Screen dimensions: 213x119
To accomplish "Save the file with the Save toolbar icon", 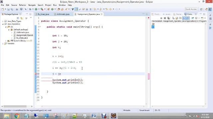I will pos(8,9).
